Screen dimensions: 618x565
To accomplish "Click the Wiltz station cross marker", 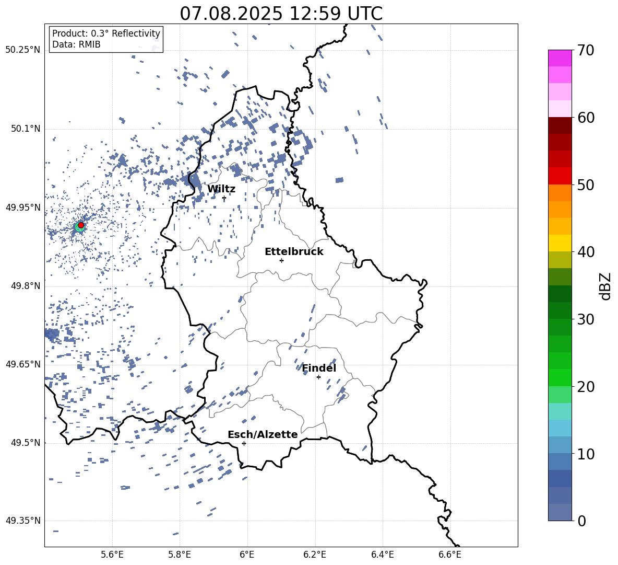I will (224, 198).
